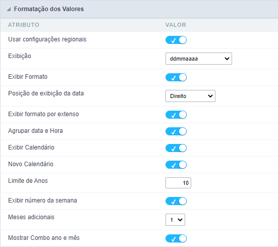The height and width of the screenshot is (247, 278).
Task: Click the Novo Calendário label
Action: tap(31, 164)
